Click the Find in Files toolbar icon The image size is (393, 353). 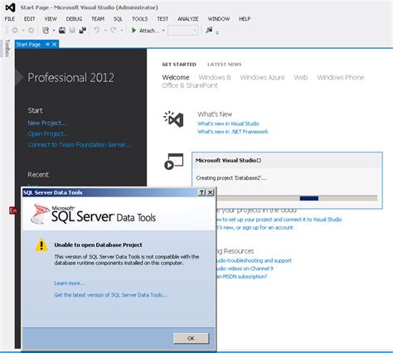(209, 30)
